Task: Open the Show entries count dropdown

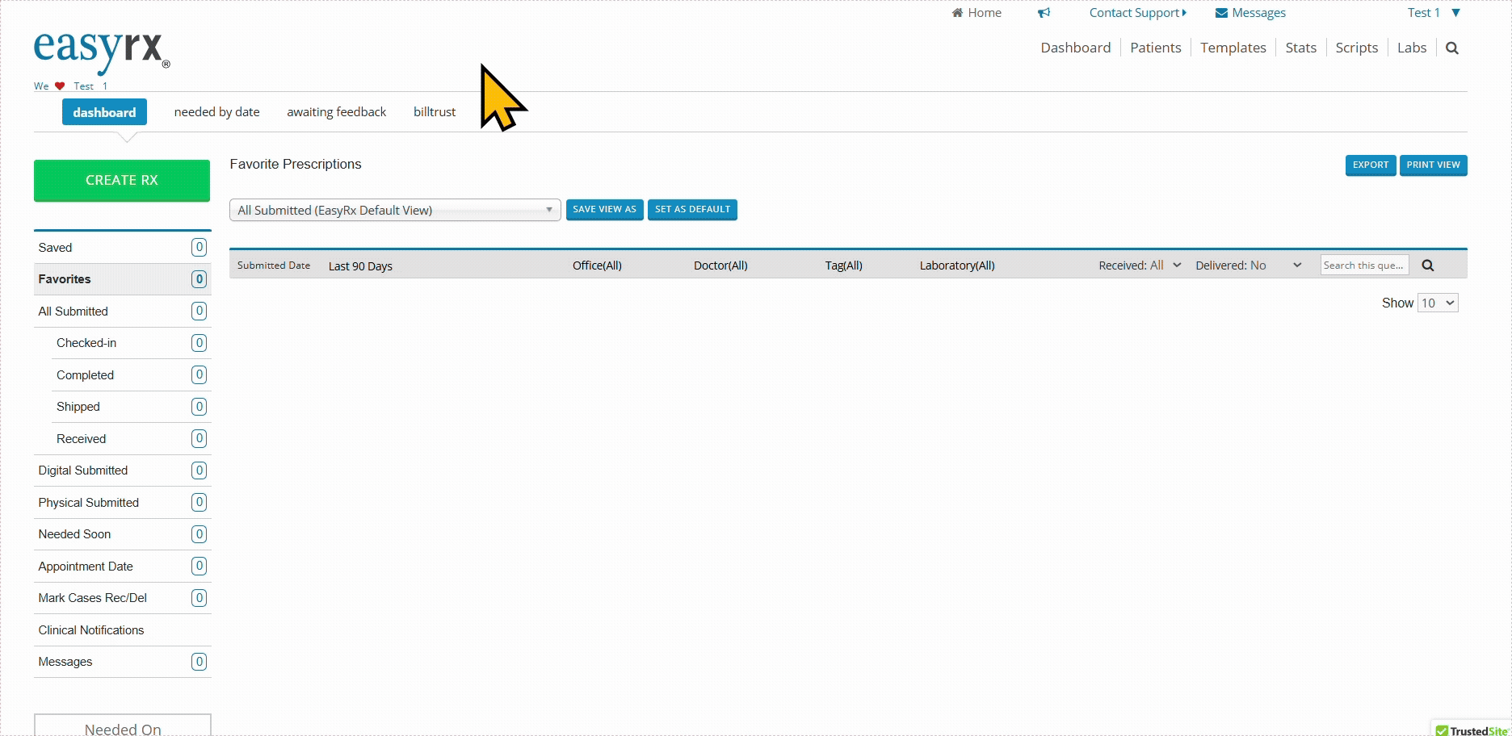Action: point(1438,303)
